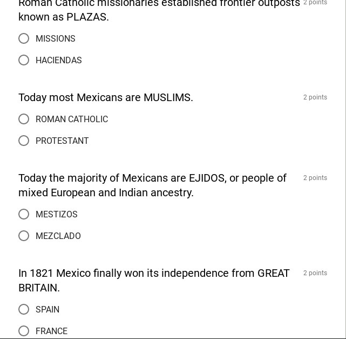Image resolution: width=346 pixels, height=339 pixels.
Task: Select the MISSIONS radio button
Action: click(x=24, y=38)
